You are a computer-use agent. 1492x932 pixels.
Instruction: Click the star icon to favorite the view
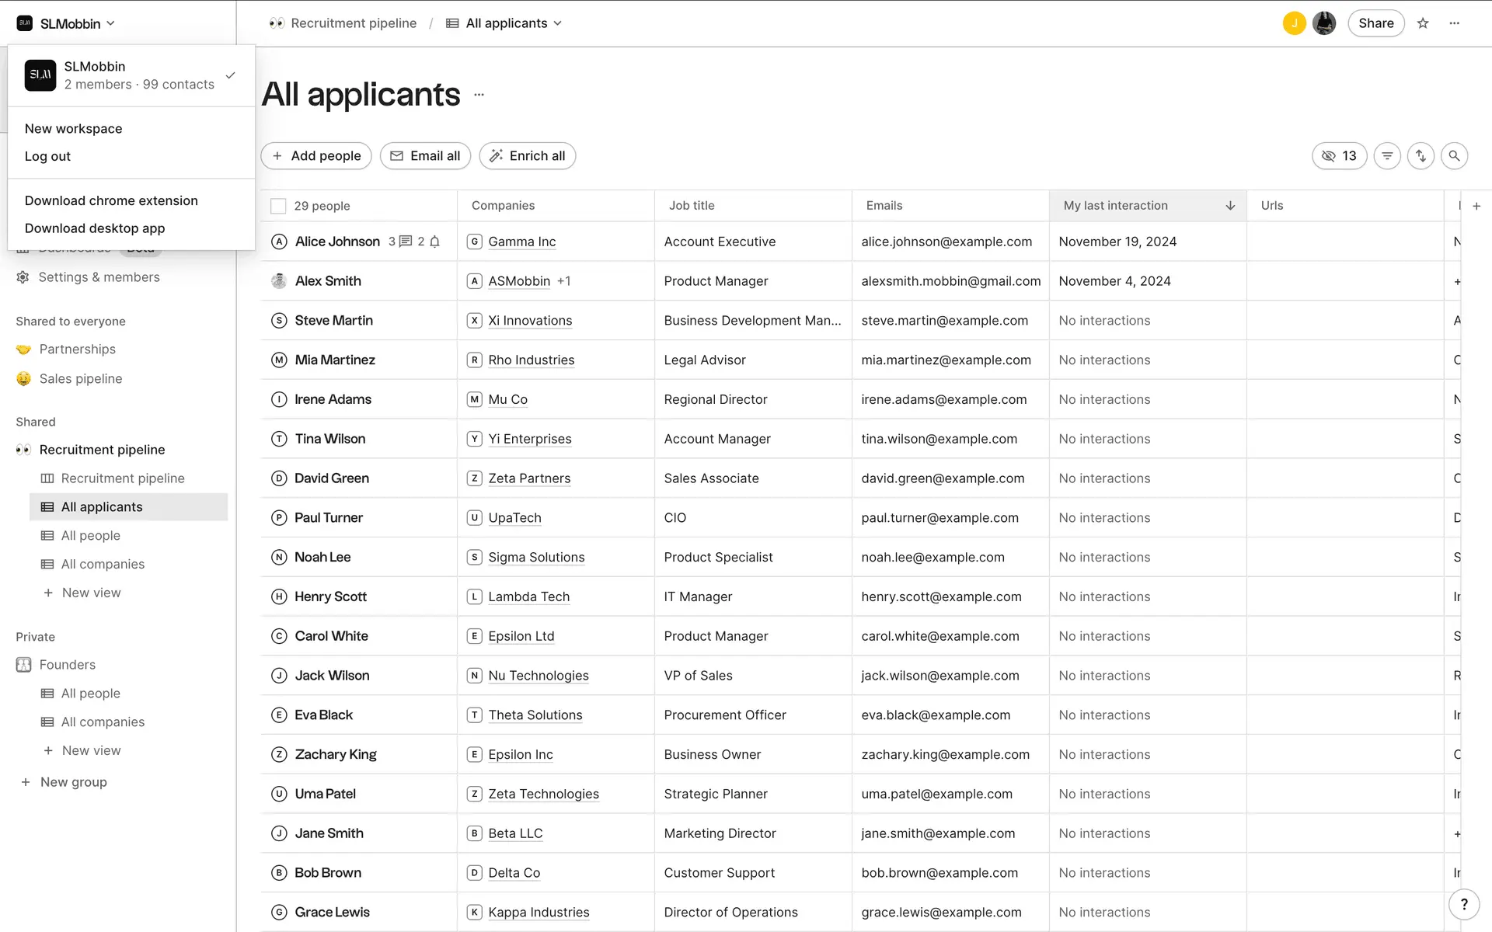(x=1423, y=23)
